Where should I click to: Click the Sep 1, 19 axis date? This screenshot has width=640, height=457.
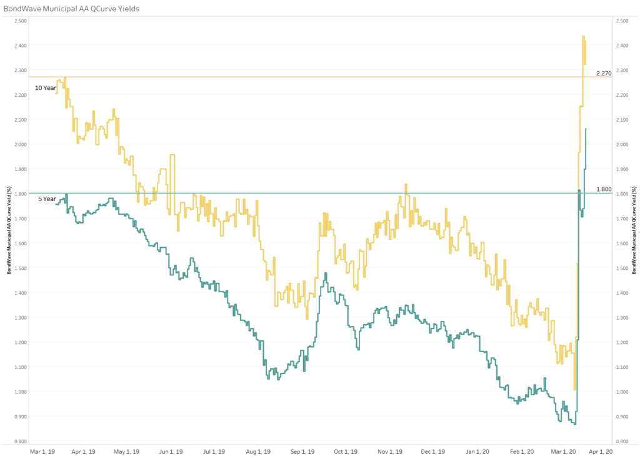[302, 452]
